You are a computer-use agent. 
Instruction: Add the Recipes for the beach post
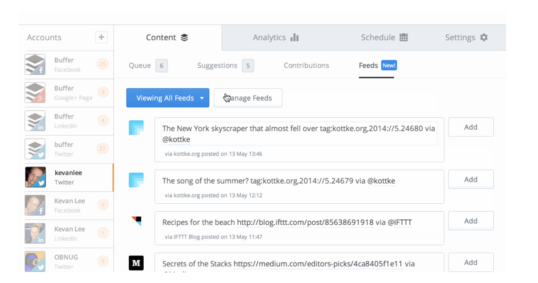pyautogui.click(x=471, y=221)
